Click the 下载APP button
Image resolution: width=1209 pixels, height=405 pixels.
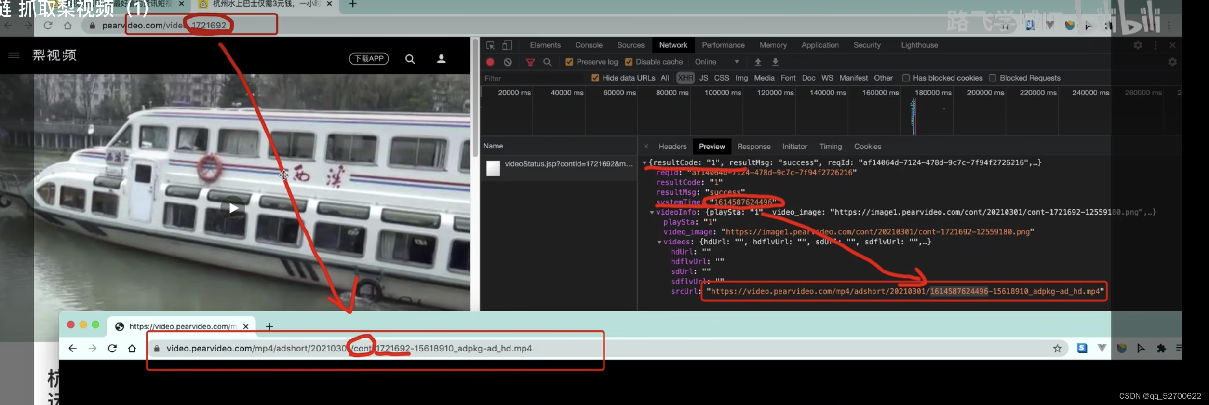click(x=369, y=59)
